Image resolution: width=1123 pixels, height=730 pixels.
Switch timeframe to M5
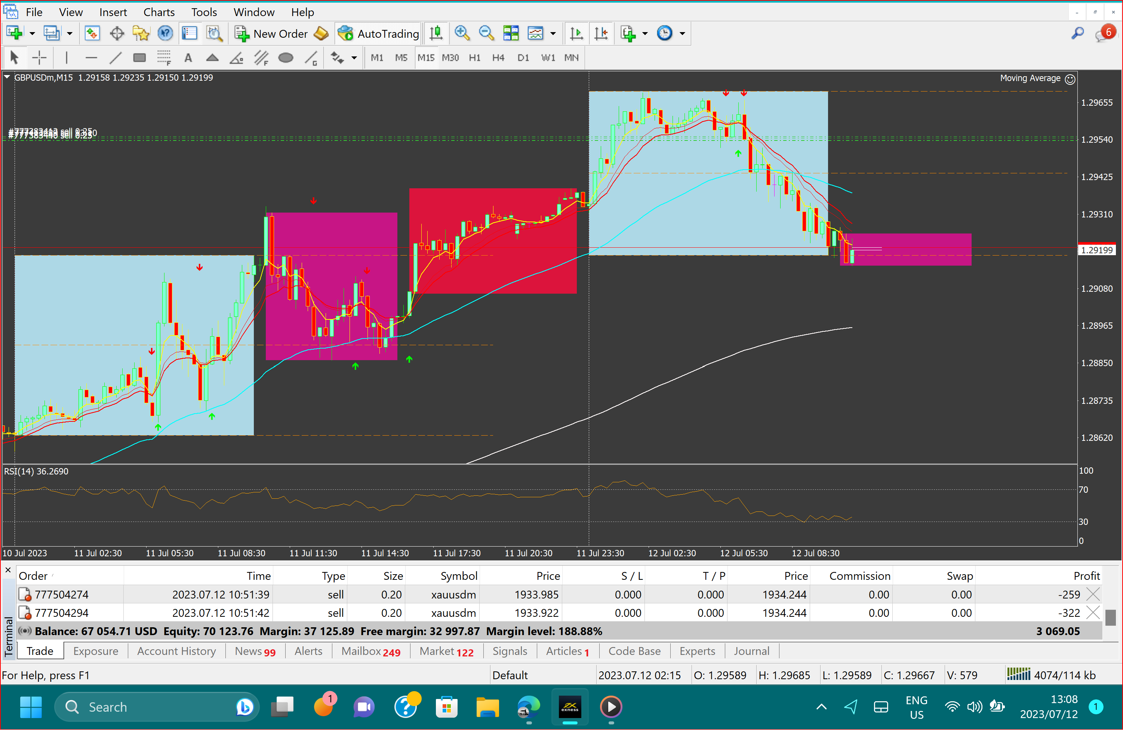pos(401,58)
